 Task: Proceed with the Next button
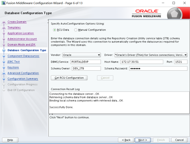(x=143, y=140)
